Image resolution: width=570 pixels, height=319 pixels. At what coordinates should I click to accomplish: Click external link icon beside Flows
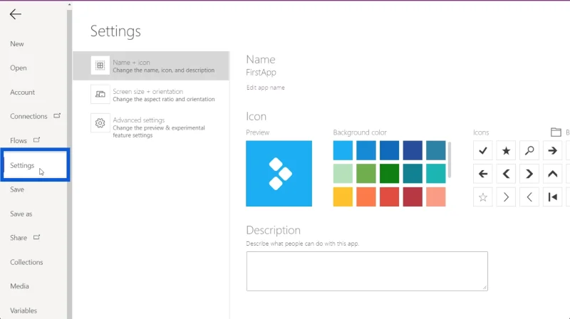pos(36,140)
